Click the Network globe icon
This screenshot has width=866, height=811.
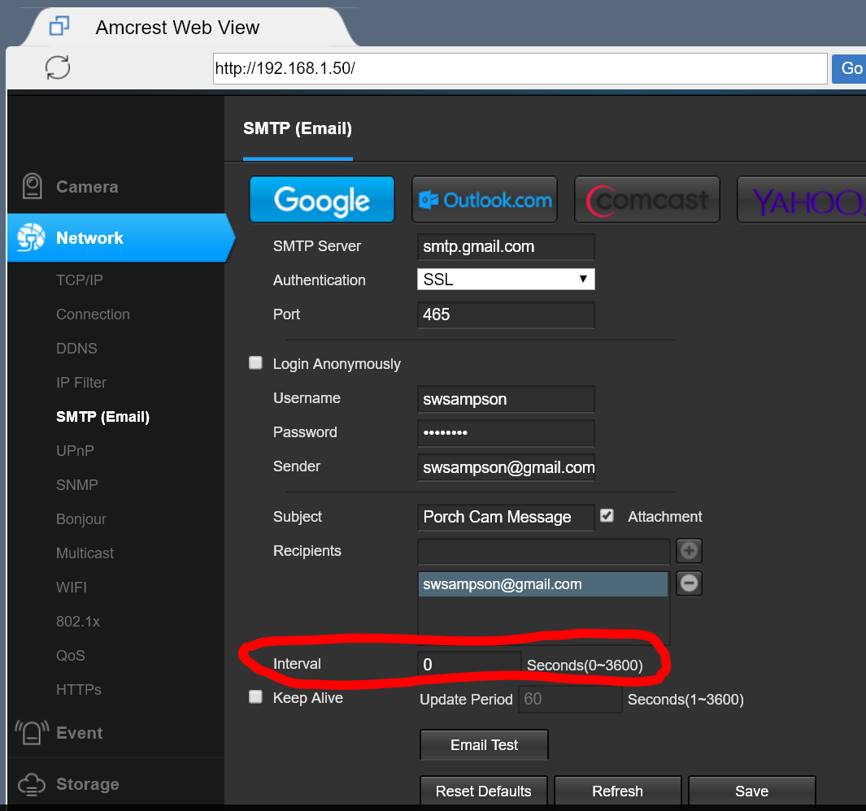click(31, 237)
